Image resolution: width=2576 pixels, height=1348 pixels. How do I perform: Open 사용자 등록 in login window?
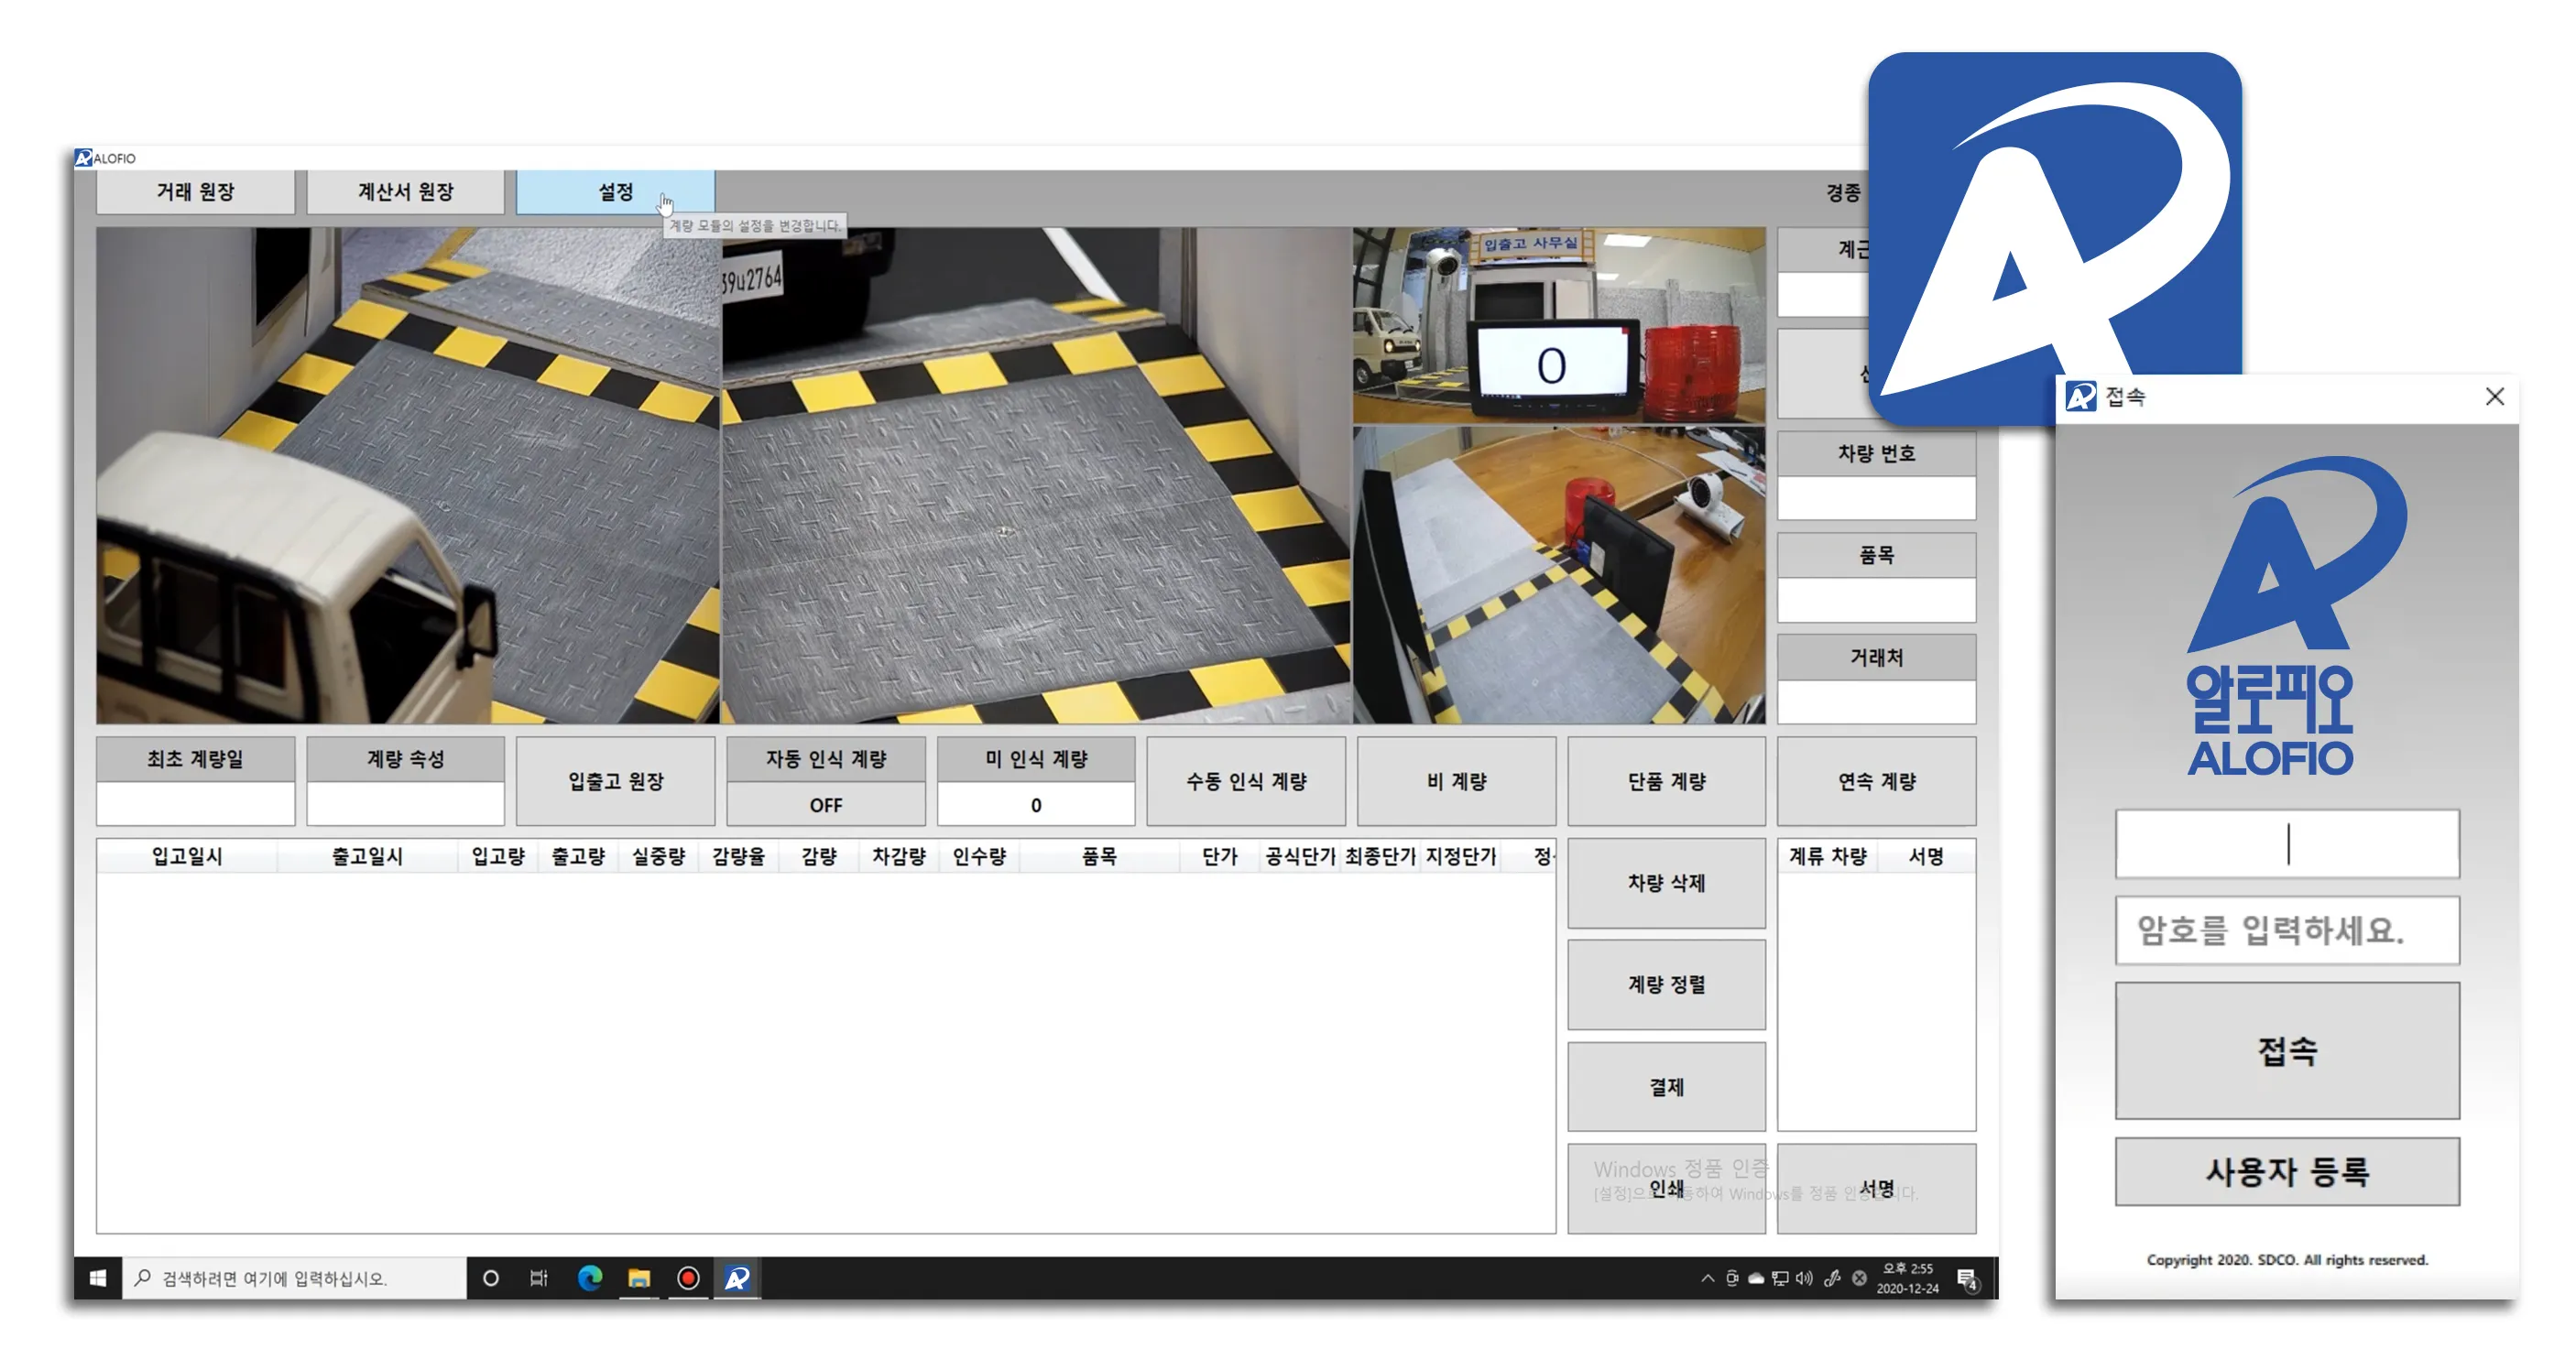coord(2287,1171)
